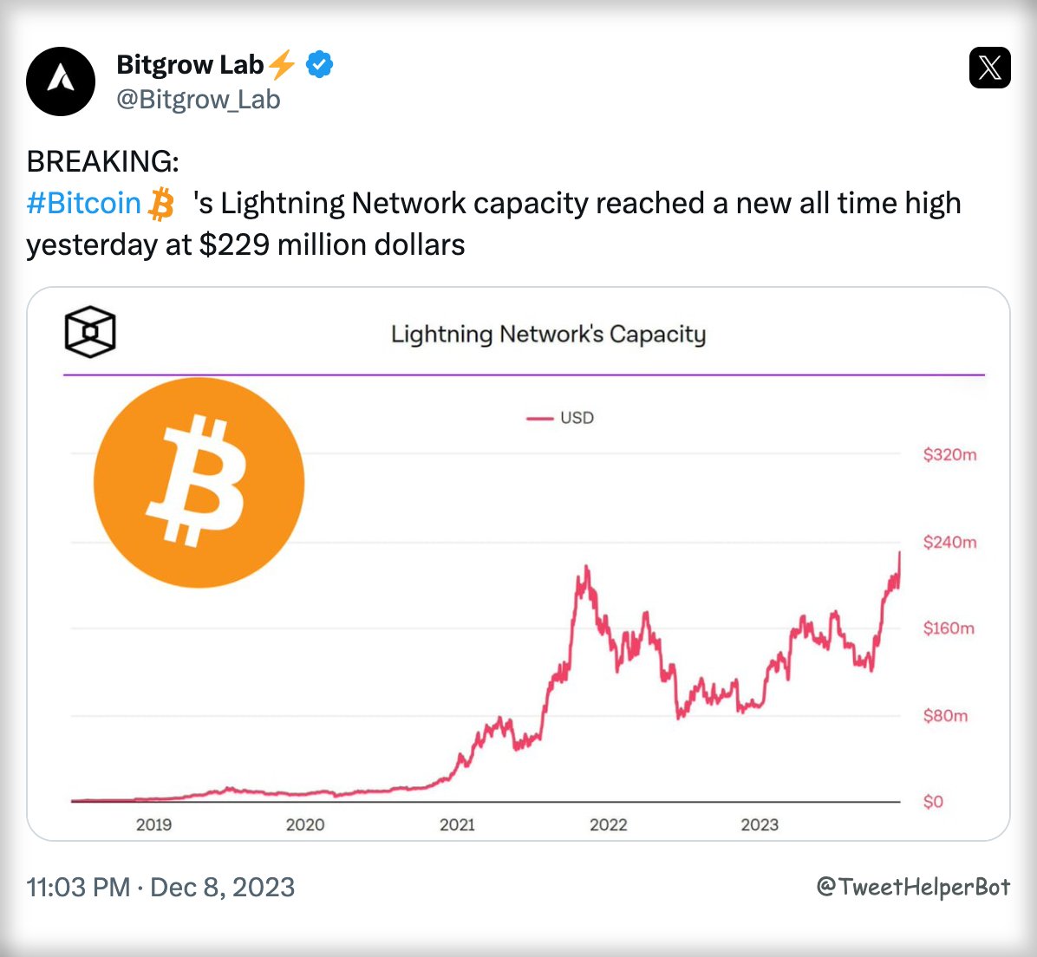The image size is (1037, 957).
Task: Click the 2019 label on the time axis
Action: (x=153, y=824)
